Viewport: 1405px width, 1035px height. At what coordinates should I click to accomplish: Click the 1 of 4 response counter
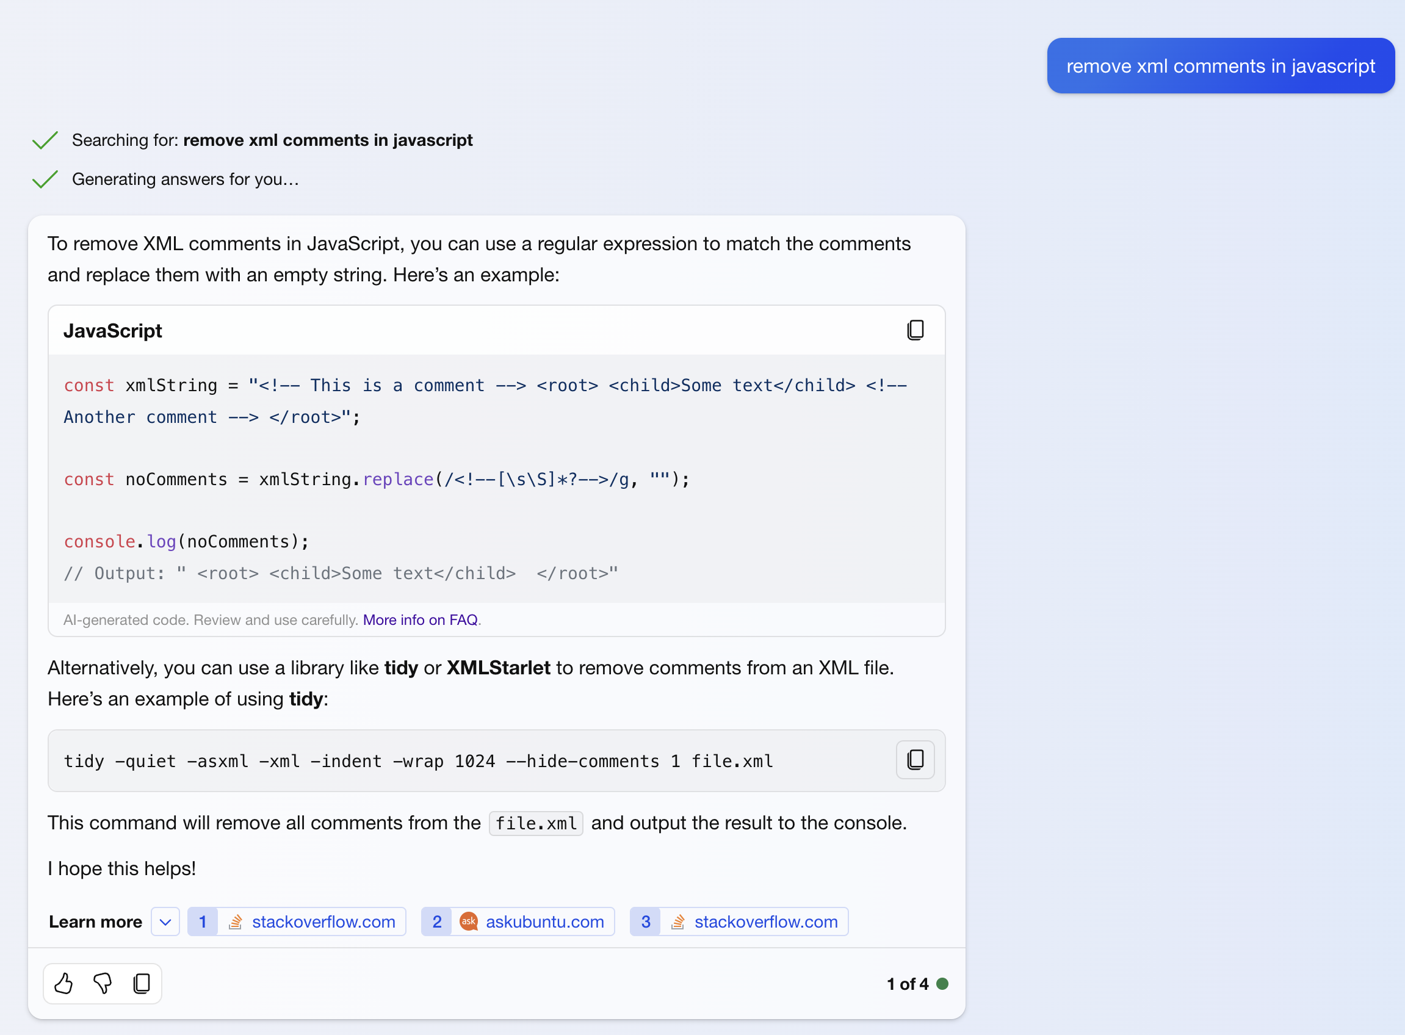pos(907,984)
